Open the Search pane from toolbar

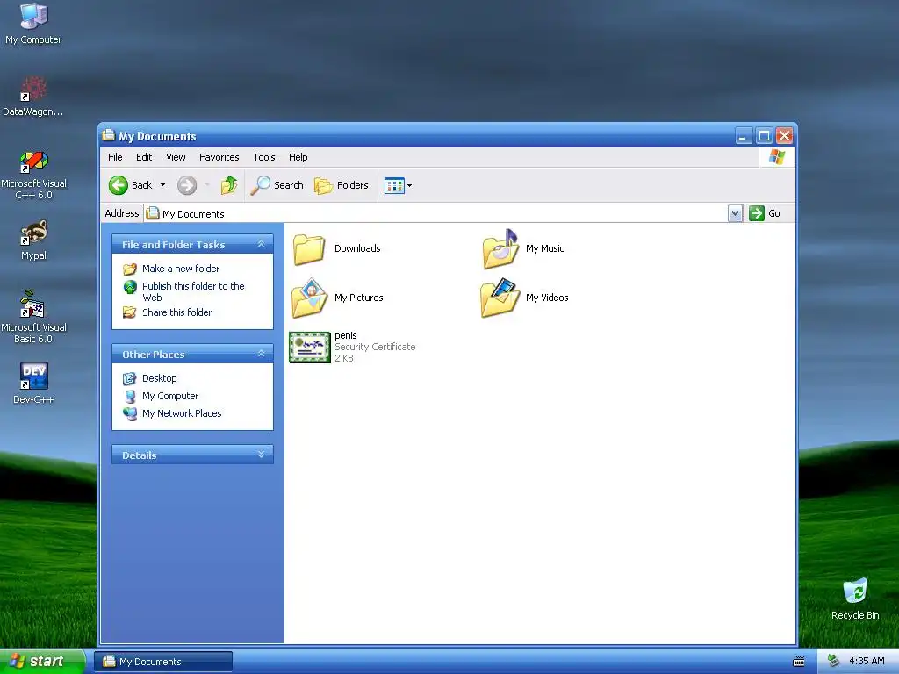point(277,185)
